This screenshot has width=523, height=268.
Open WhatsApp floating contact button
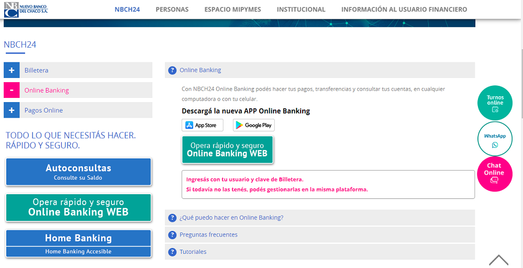click(495, 139)
